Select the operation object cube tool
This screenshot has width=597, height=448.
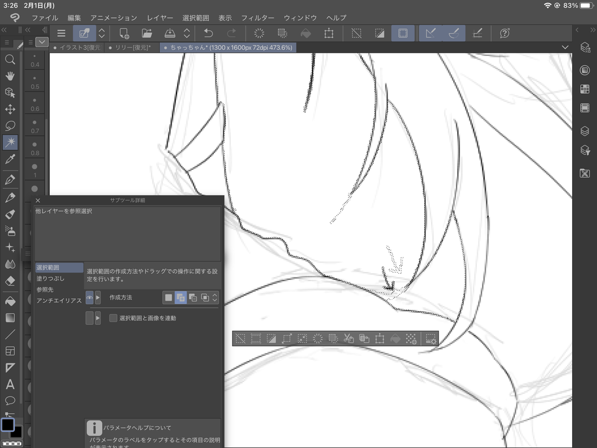pyautogui.click(x=11, y=93)
